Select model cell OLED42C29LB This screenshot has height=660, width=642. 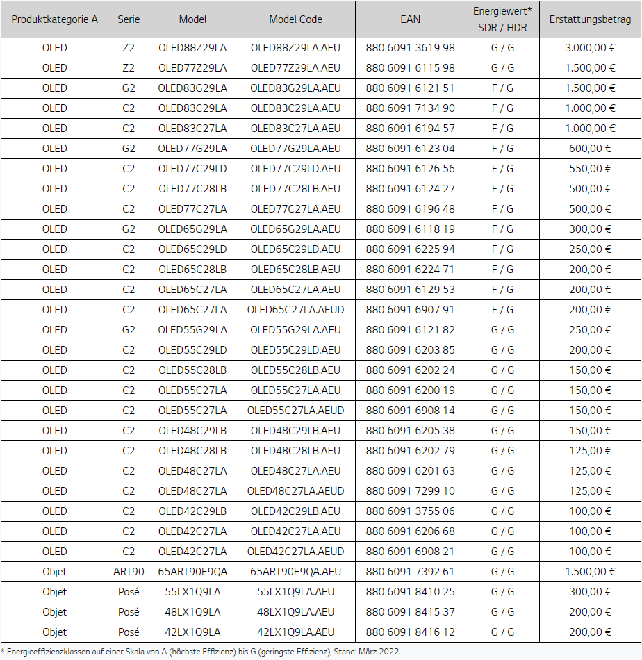pos(192,512)
